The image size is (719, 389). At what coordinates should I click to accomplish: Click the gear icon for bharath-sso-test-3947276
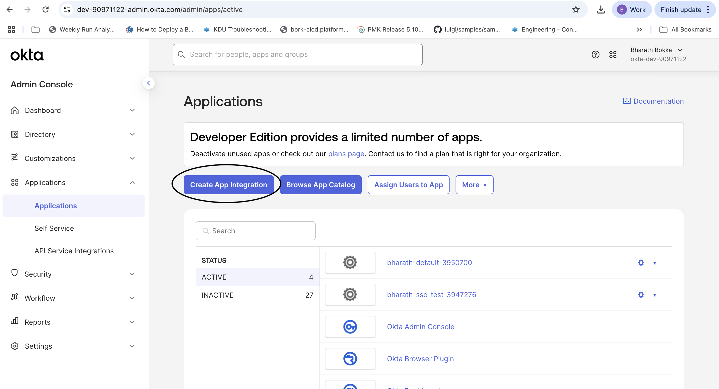[641, 295]
